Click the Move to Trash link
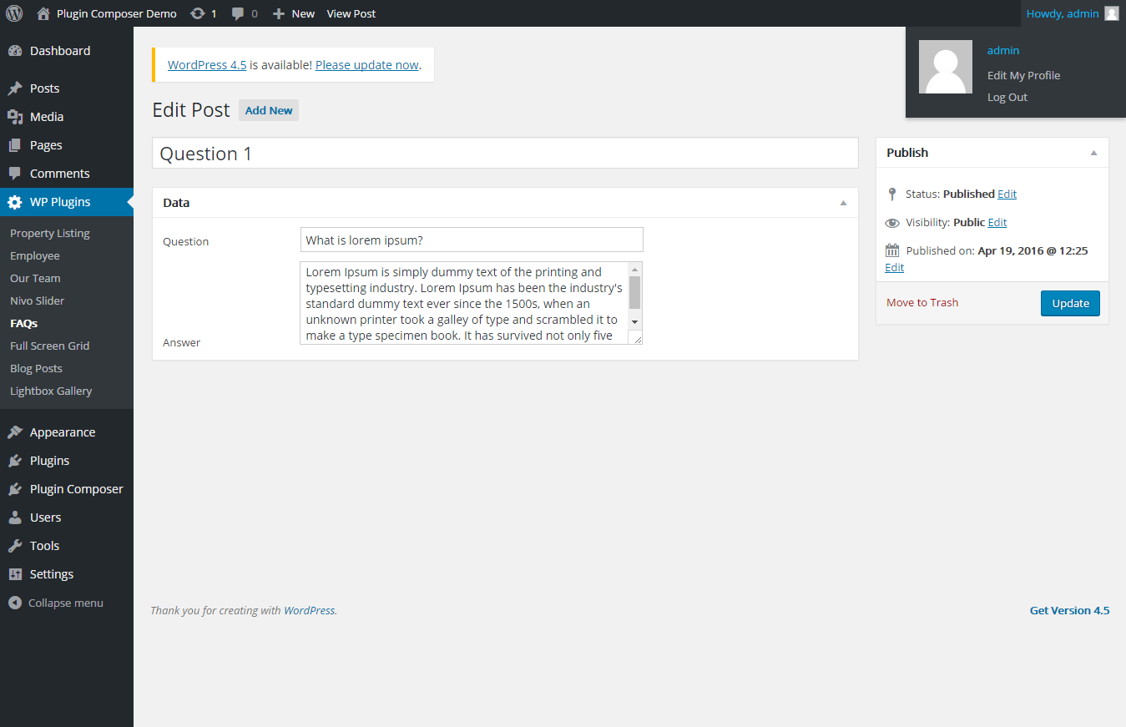 click(x=922, y=303)
